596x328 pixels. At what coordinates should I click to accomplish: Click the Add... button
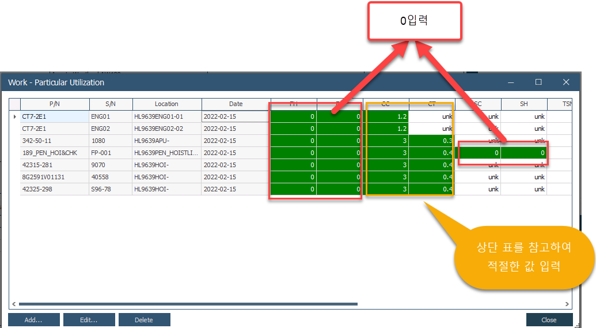[x=33, y=320]
